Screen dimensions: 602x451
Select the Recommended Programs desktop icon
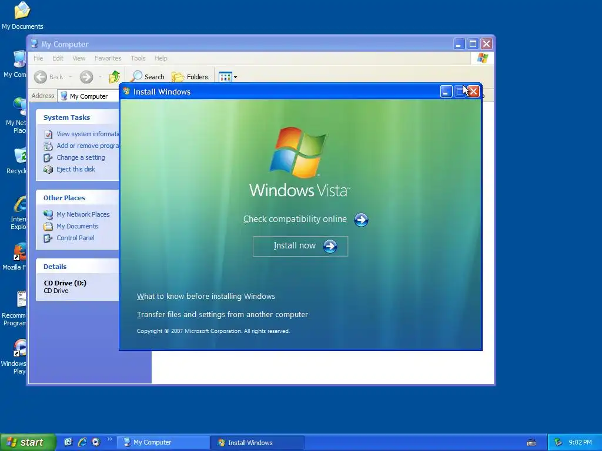(x=15, y=309)
